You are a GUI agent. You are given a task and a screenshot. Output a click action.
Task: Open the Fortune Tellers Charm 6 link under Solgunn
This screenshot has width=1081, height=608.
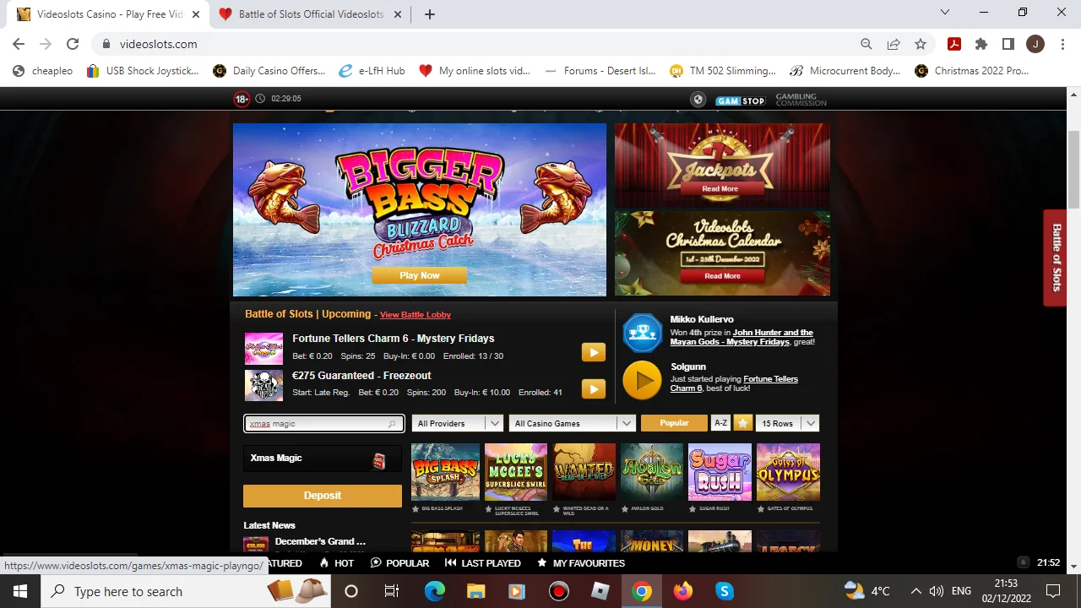[734, 383]
